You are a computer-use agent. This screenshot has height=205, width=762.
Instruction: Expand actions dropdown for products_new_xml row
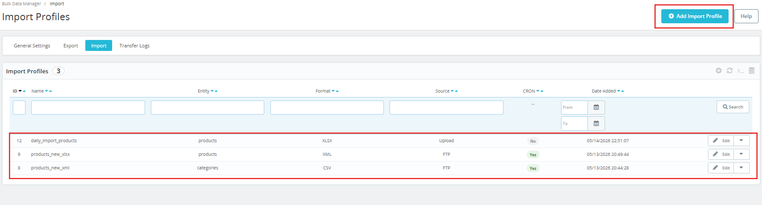click(741, 168)
